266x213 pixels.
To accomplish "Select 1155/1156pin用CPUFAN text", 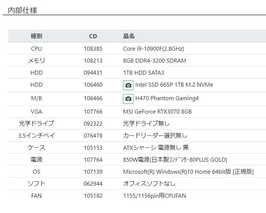I will click(x=155, y=196).
